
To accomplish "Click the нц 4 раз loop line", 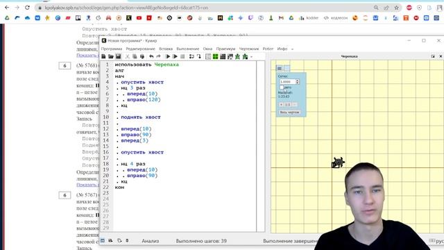I will [x=133, y=164].
